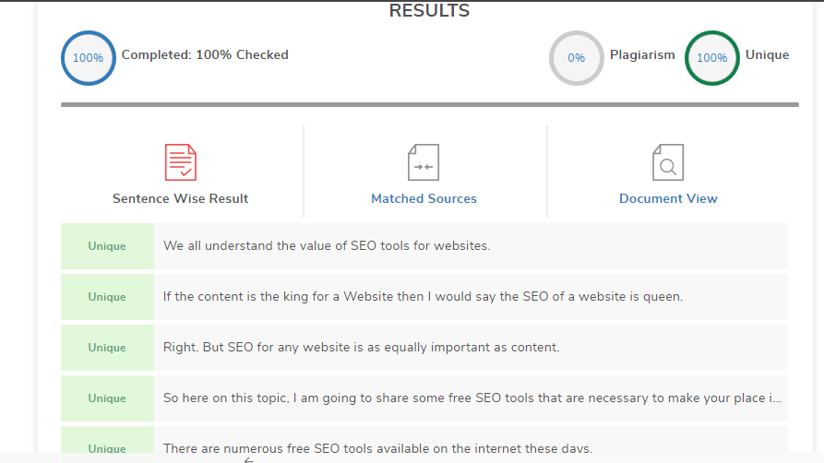
Task: Select sentence 'Right. But SEO for any website'
Action: pyautogui.click(x=362, y=348)
